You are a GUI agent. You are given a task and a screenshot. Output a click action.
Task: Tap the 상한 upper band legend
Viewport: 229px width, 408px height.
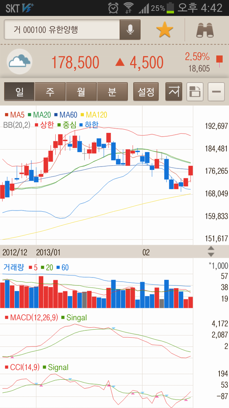tap(44, 125)
